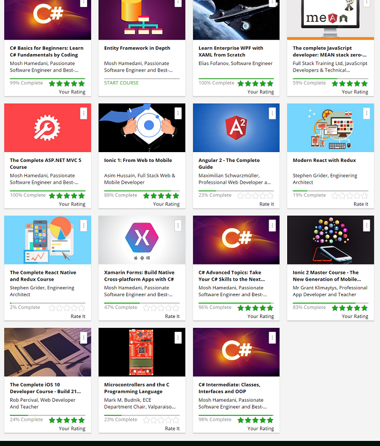Click Modern React with Redux thumbnail

click(x=330, y=128)
